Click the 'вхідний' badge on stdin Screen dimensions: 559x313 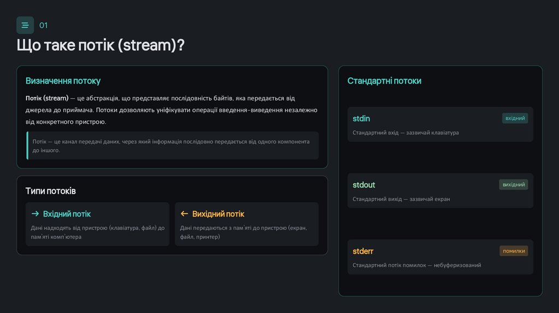[x=515, y=118]
